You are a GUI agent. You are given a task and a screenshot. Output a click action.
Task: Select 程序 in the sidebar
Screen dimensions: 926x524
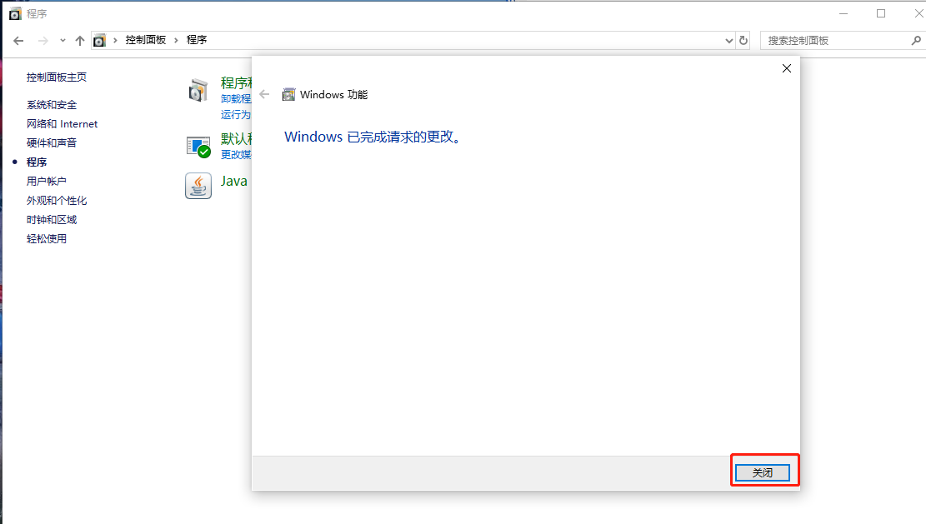coord(37,162)
